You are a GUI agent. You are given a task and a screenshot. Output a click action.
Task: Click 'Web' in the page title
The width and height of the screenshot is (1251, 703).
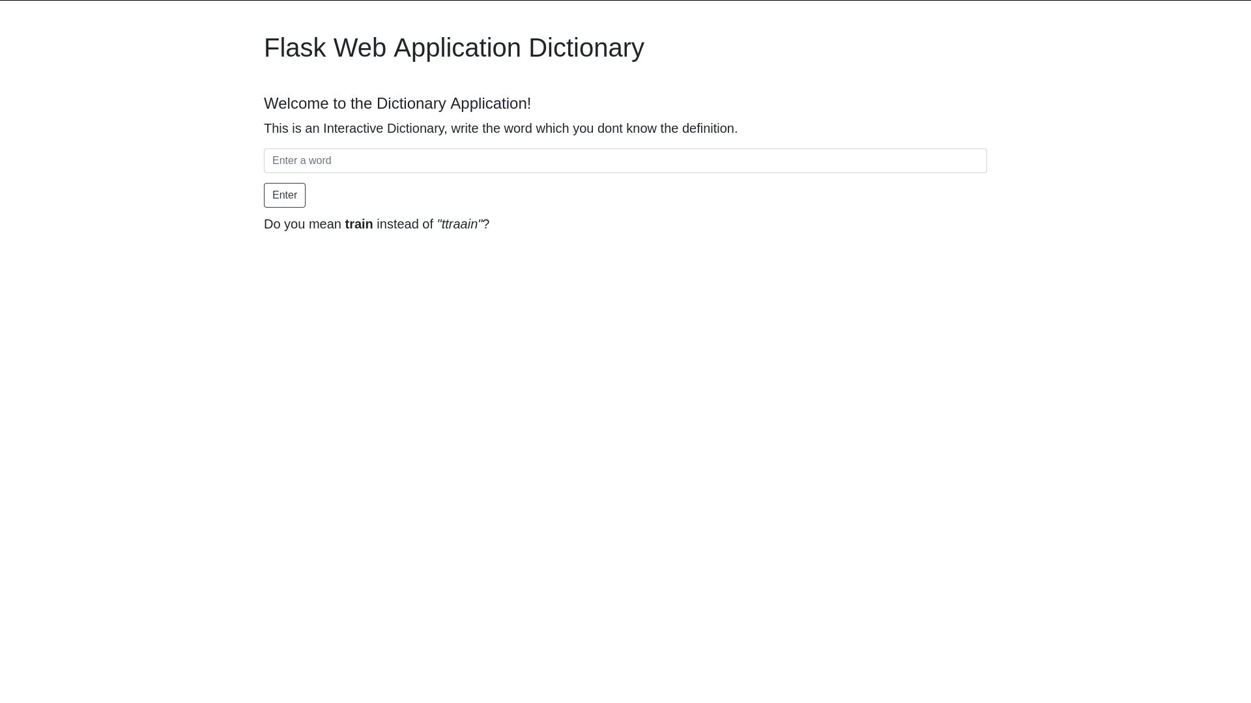click(x=360, y=48)
